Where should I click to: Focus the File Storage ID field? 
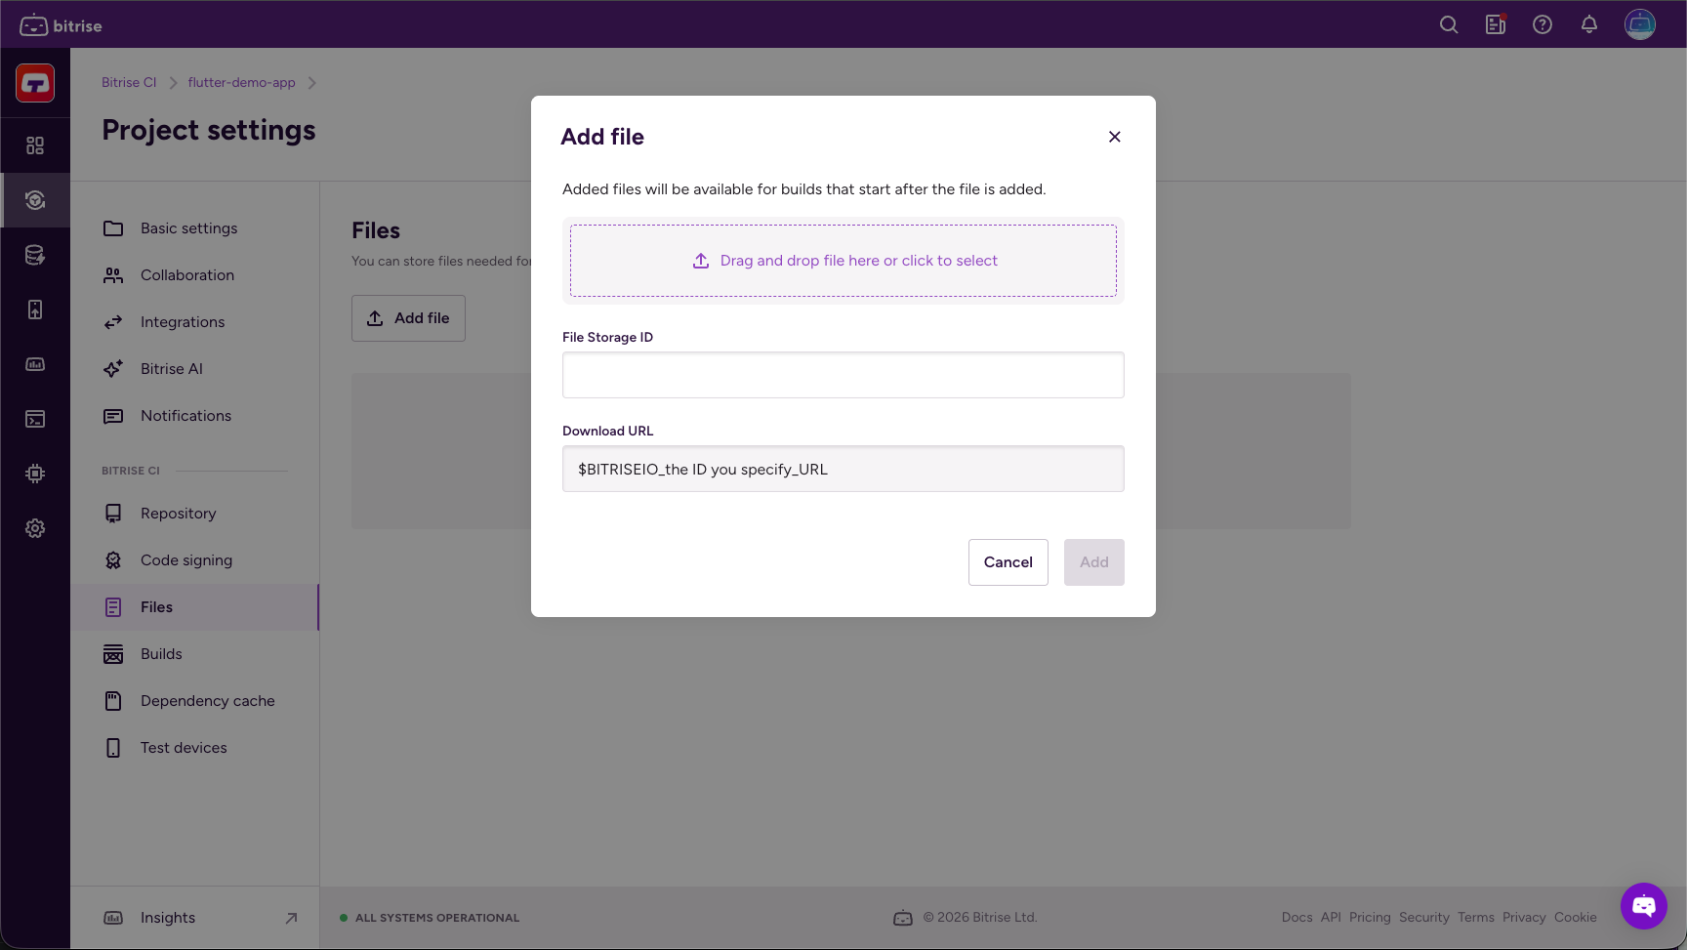(843, 375)
